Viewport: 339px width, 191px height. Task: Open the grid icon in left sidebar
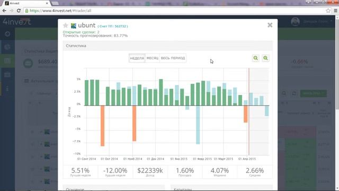7,61
